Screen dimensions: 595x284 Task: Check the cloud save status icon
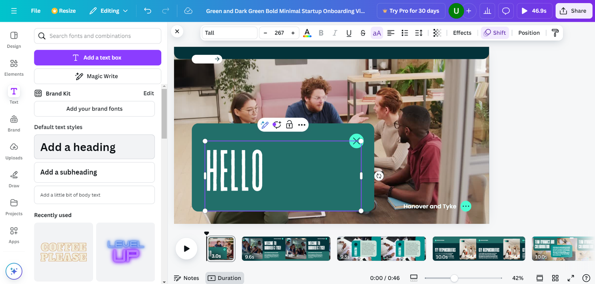coord(188,11)
